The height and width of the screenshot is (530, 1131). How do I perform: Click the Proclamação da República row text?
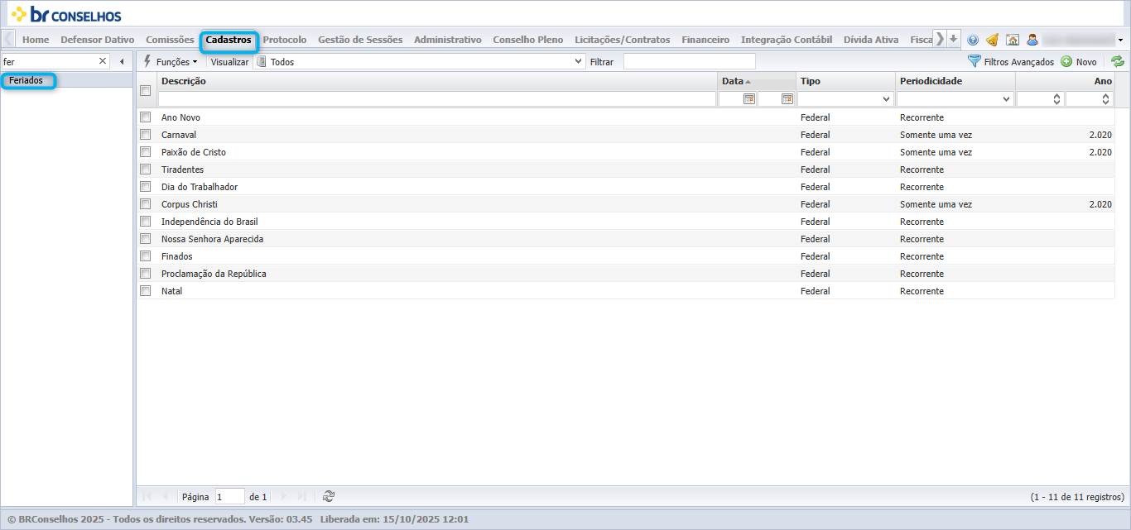coord(214,274)
